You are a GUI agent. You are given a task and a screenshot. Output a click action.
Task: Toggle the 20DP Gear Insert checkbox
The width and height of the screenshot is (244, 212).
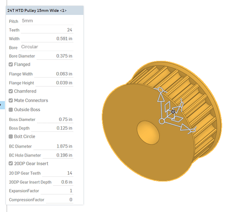(11, 163)
